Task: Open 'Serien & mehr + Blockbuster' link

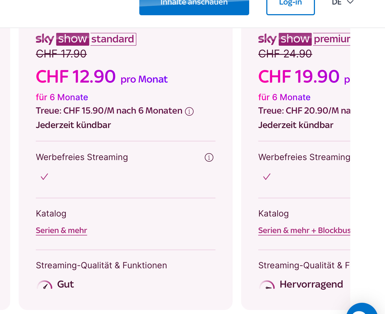Action: pyautogui.click(x=304, y=230)
